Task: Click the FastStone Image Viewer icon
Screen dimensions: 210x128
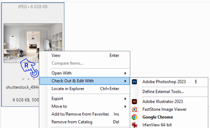Action: click(x=135, y=109)
